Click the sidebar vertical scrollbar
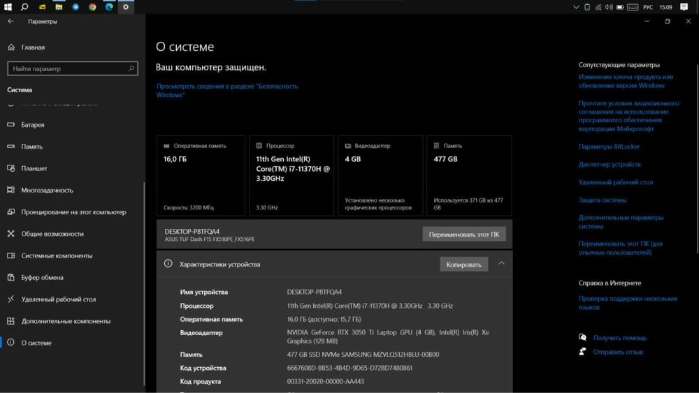Viewport: 699px width, 393px height. [144, 284]
